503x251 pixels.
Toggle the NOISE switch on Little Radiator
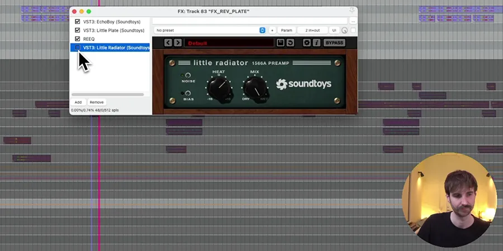(188, 75)
